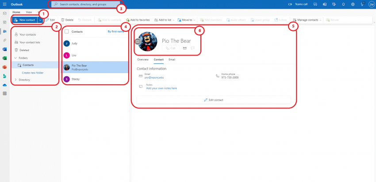Click the app launcher waffle icon
Viewport: 376px width, 182px height.
tap(4, 4)
